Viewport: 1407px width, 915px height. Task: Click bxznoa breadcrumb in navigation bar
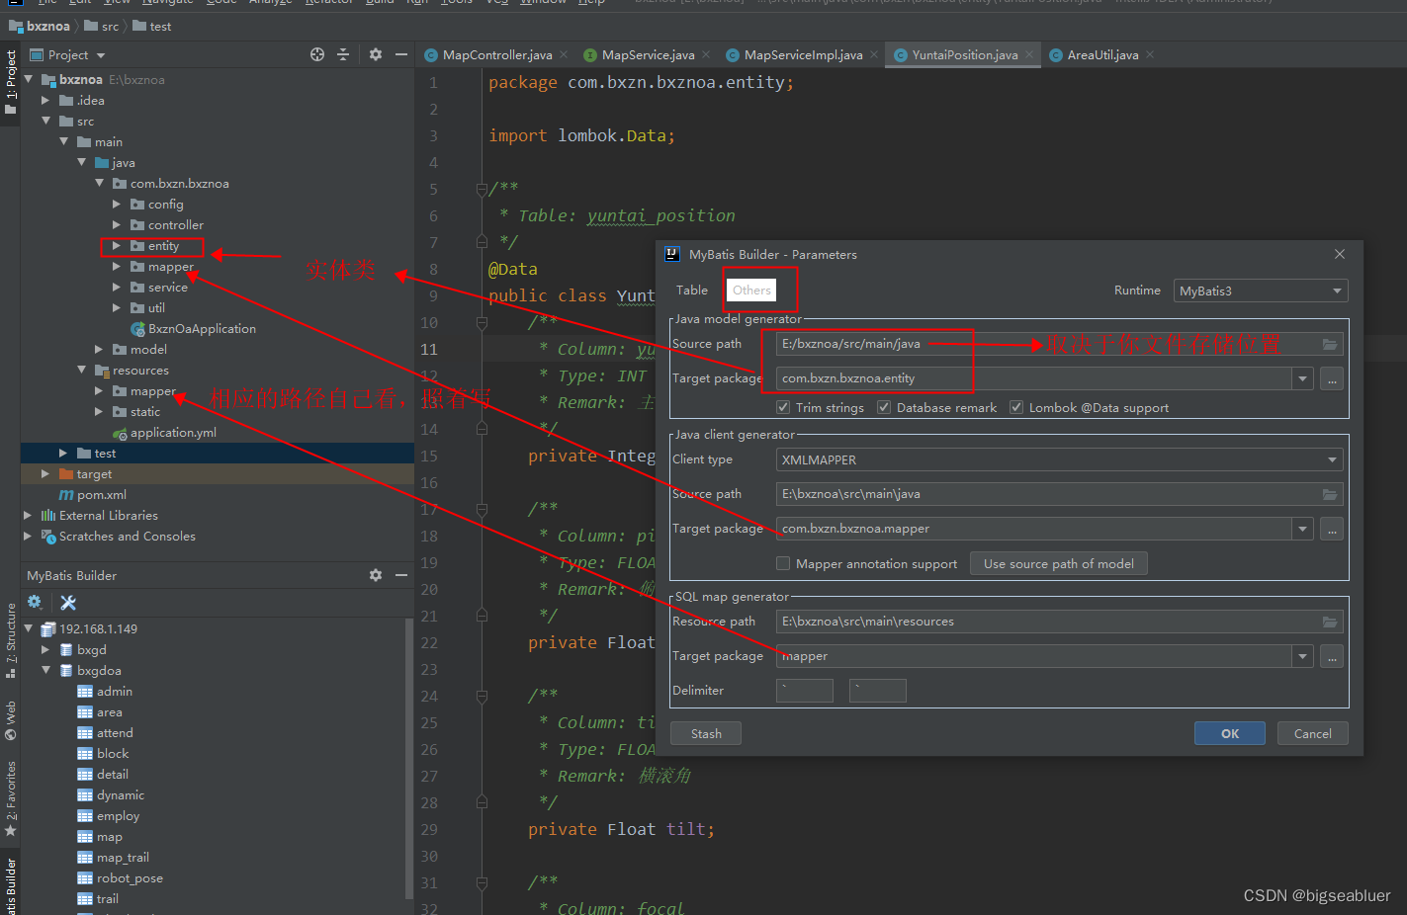48,26
